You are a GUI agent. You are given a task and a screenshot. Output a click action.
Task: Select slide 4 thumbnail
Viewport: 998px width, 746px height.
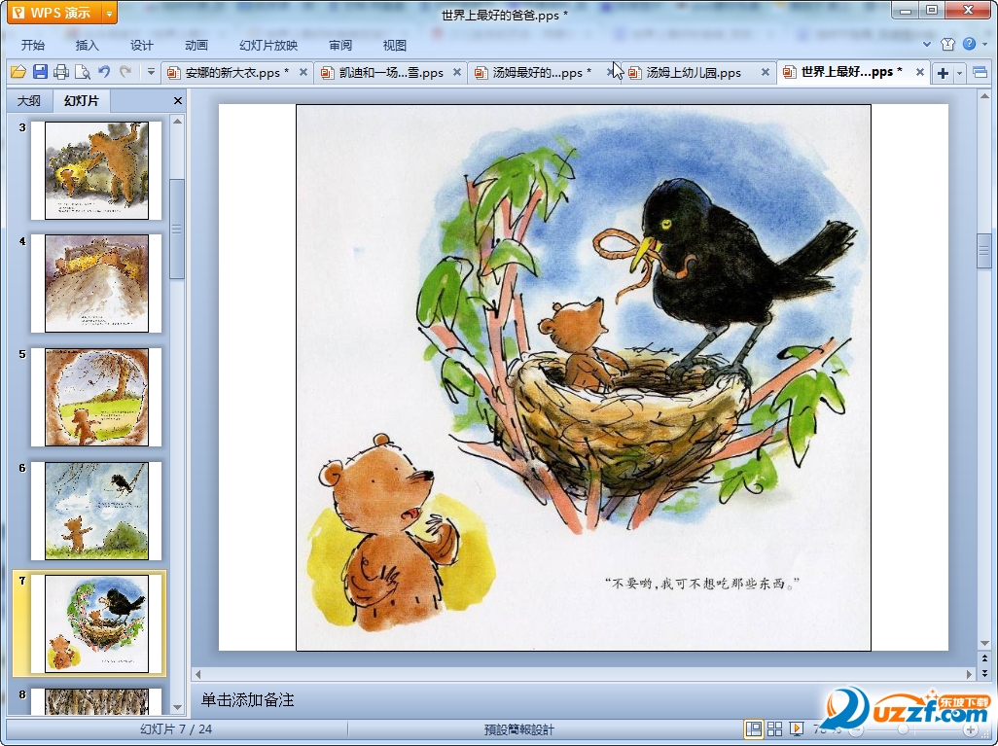[x=96, y=283]
